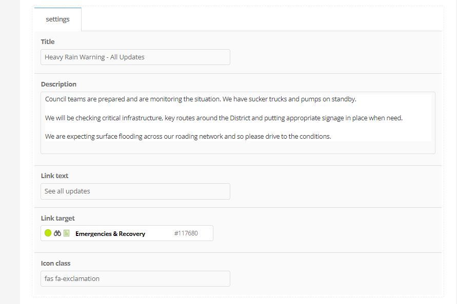Focus the Description text area
Image resolution: width=457 pixels, height=304 pixels.
pyautogui.click(x=238, y=123)
